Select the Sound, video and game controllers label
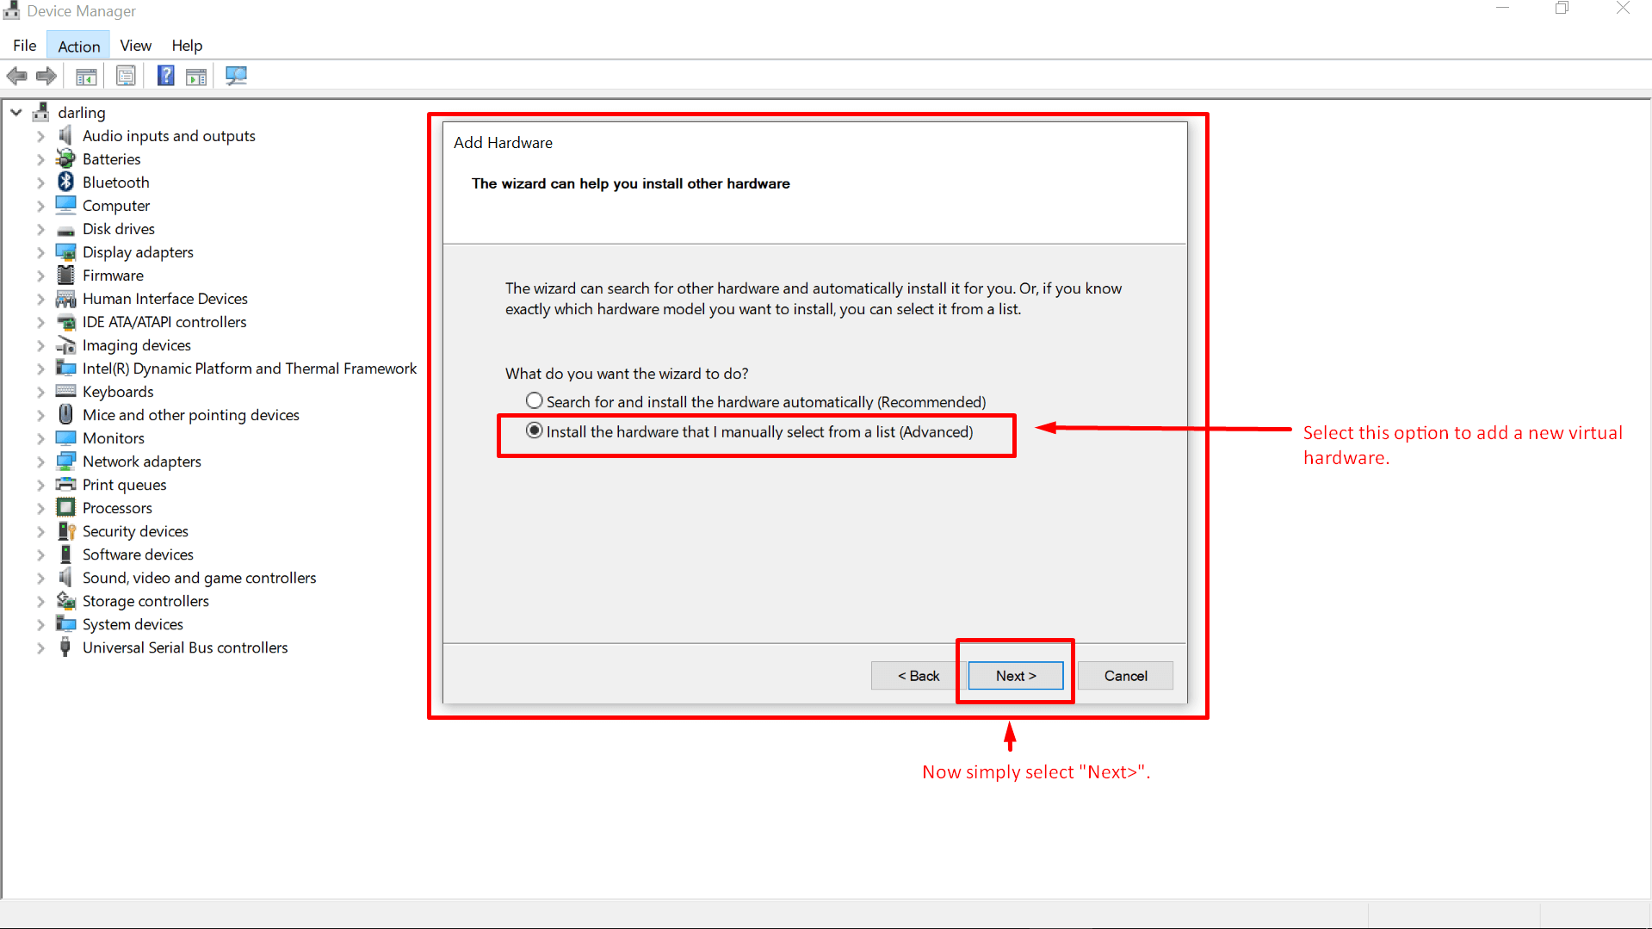The width and height of the screenshot is (1652, 929). 199,578
